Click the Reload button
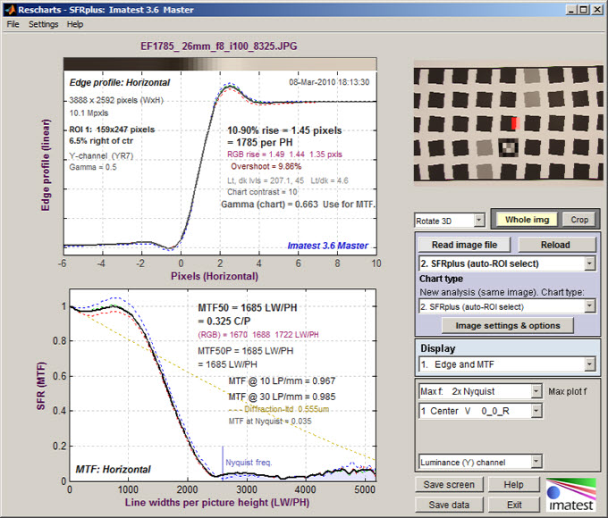The height and width of the screenshot is (518, 608). click(x=555, y=245)
